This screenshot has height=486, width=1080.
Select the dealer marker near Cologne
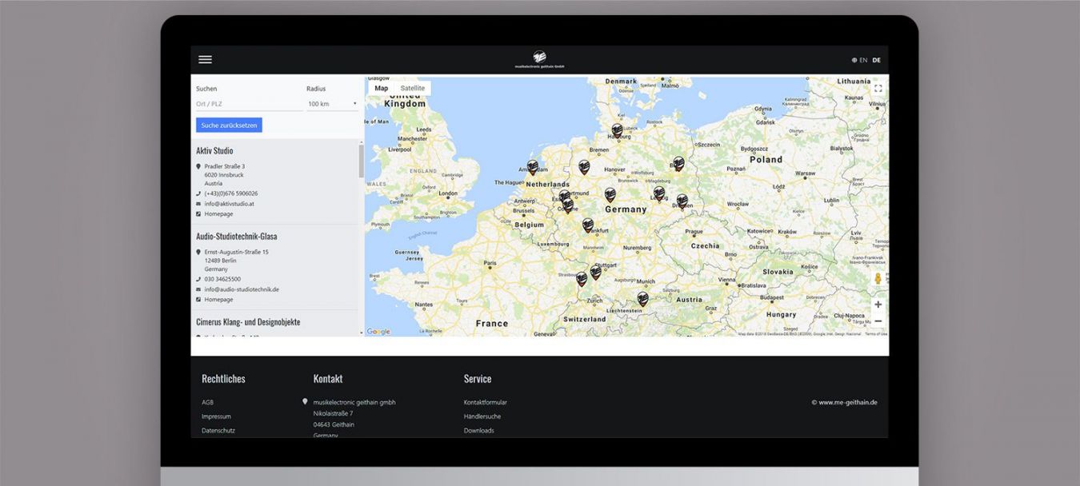coord(568,205)
